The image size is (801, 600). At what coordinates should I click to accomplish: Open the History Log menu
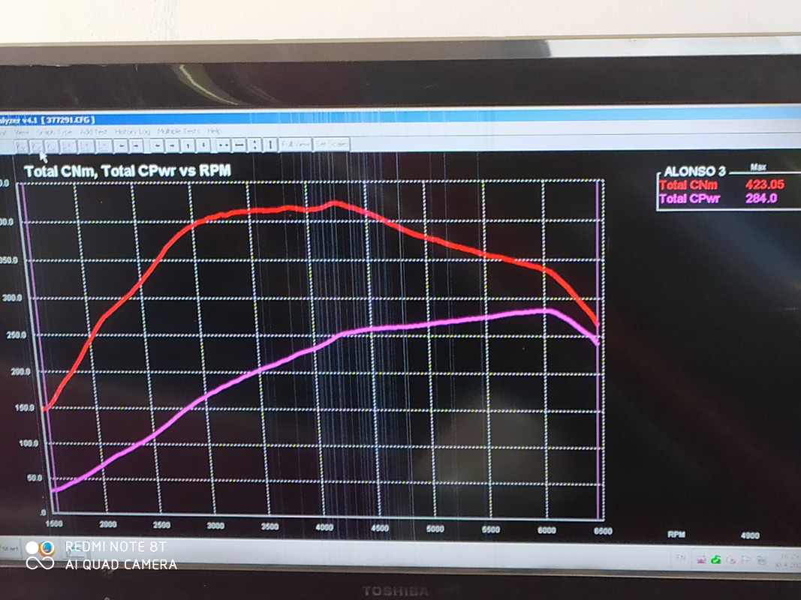coord(132,132)
